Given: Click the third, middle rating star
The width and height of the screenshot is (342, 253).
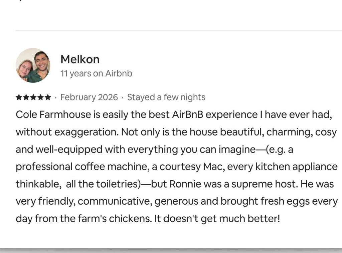Looking at the screenshot, I should point(33,97).
